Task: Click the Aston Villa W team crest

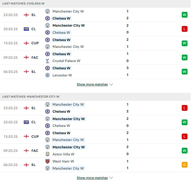Action: click(48, 154)
